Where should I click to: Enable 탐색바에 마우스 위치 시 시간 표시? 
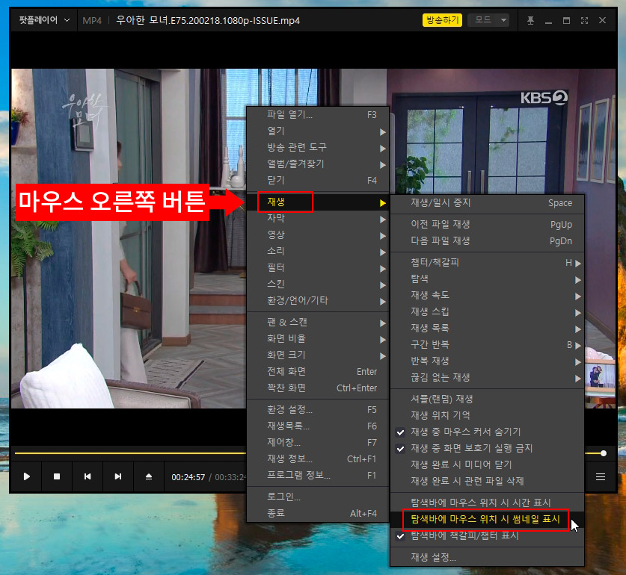point(487,503)
